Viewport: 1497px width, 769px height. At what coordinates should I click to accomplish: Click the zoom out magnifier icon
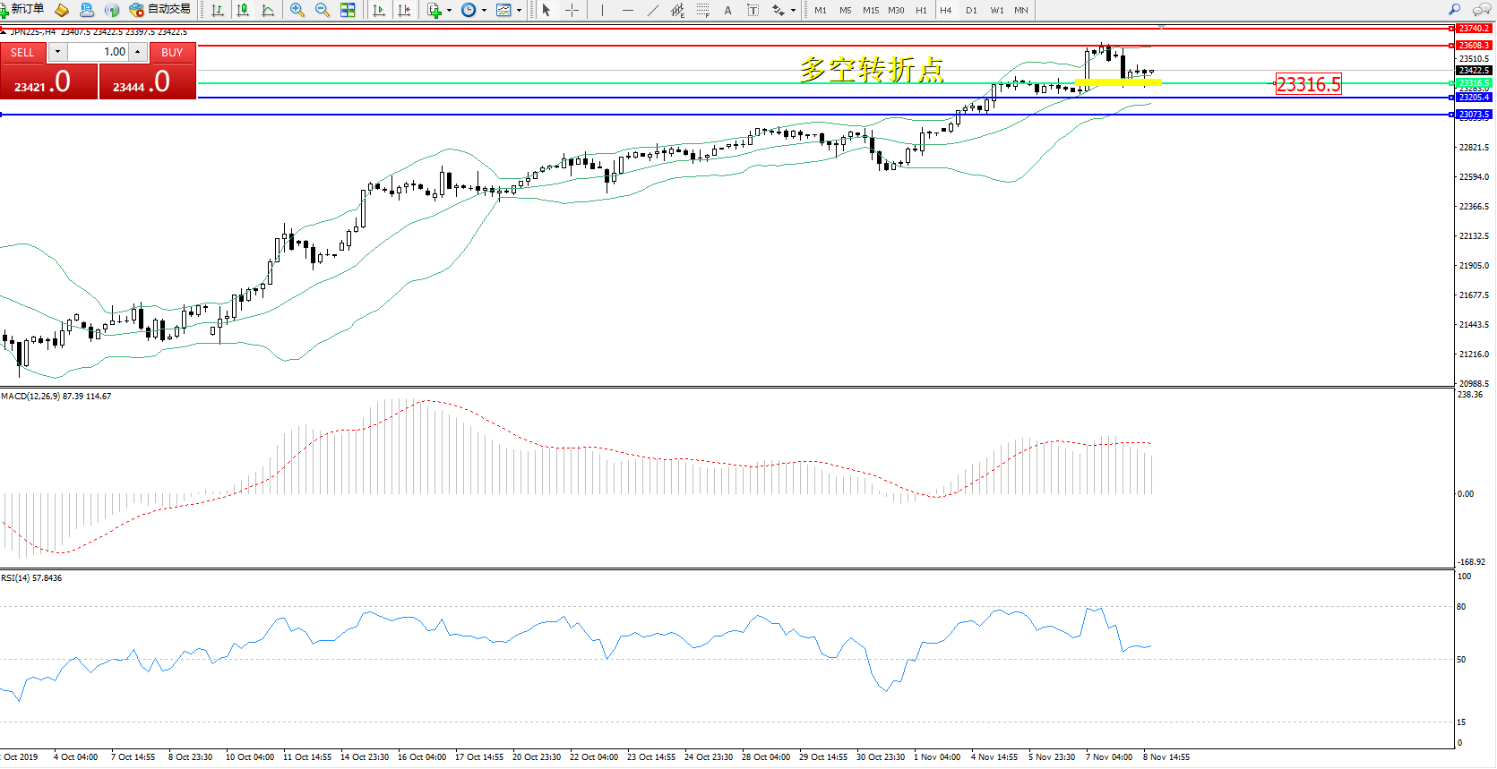[322, 10]
